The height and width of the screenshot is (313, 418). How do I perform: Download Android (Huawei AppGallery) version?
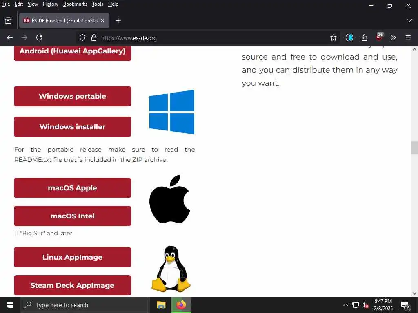[x=72, y=53]
